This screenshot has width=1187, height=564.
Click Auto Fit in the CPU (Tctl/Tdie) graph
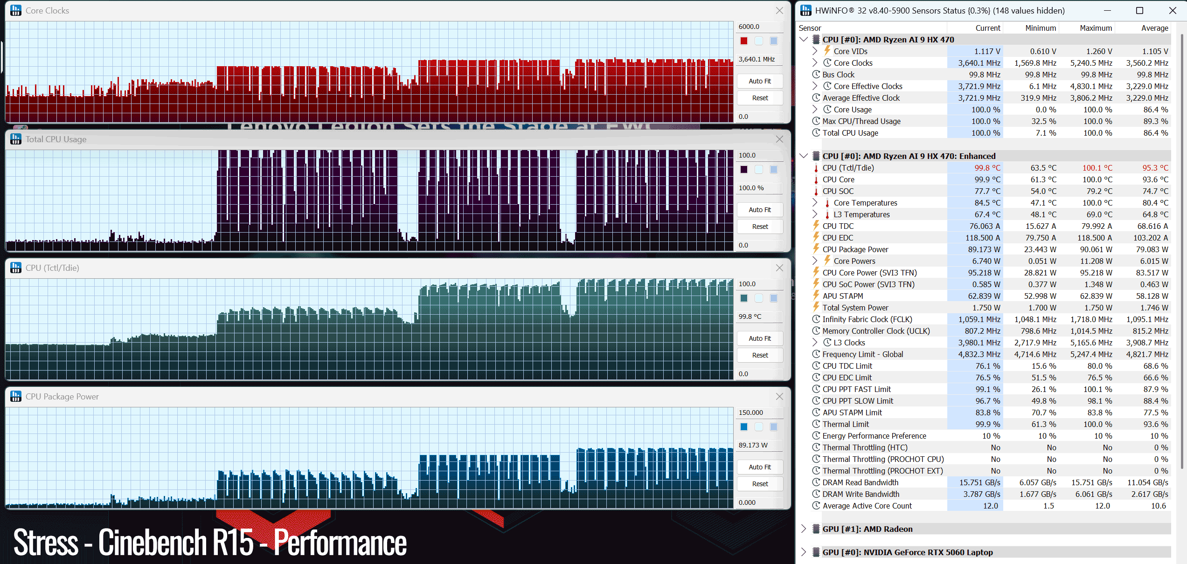pos(760,338)
